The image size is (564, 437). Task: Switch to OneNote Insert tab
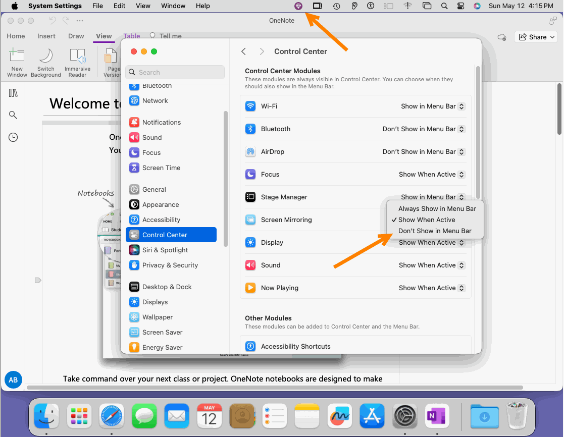point(46,36)
